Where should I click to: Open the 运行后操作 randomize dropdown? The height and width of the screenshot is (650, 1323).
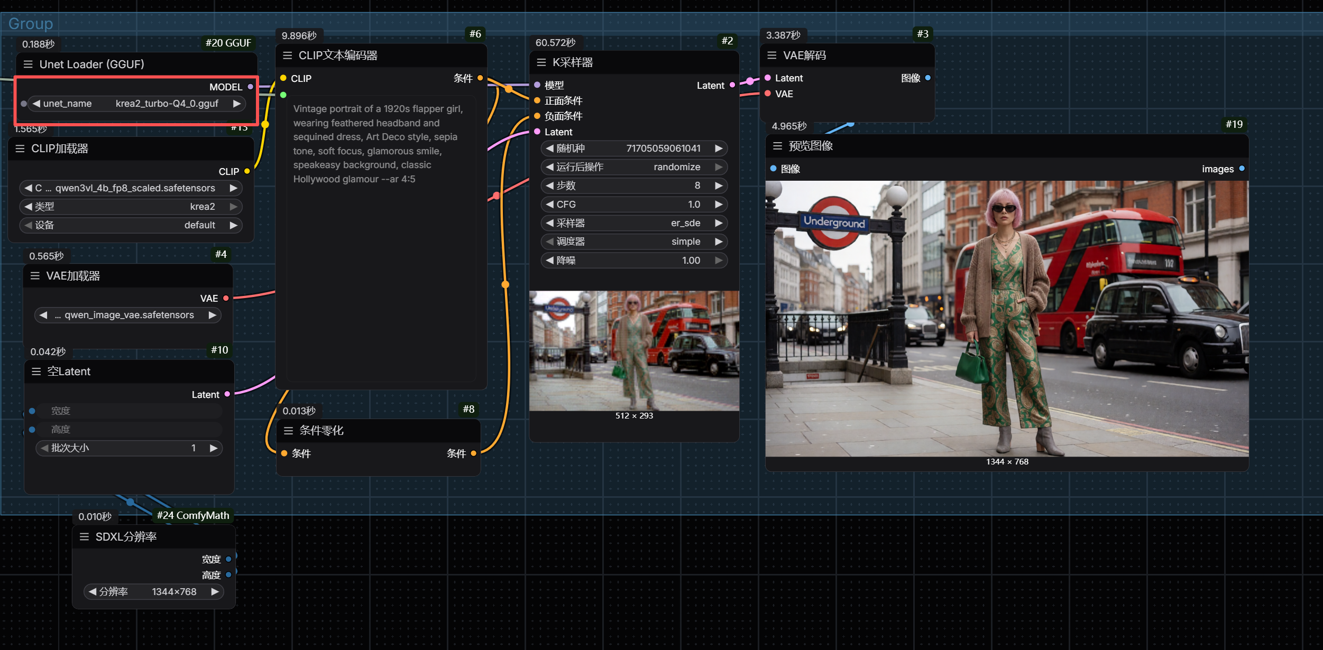[634, 167]
